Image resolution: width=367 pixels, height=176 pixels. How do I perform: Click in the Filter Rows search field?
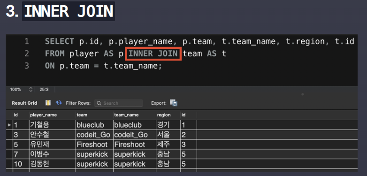tap(119, 103)
